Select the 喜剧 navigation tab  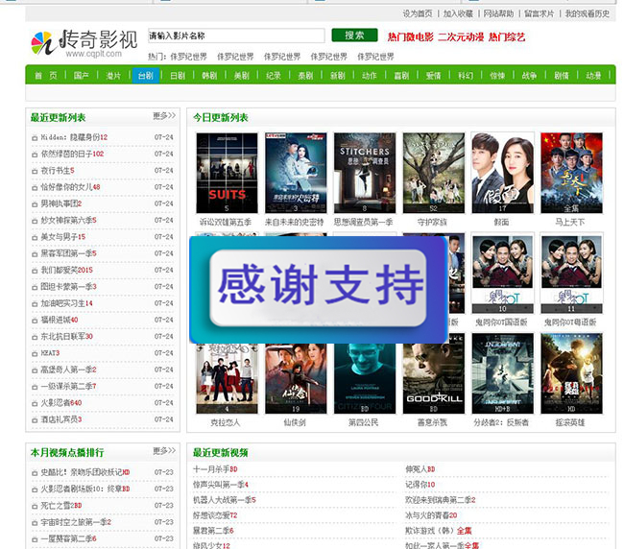401,75
